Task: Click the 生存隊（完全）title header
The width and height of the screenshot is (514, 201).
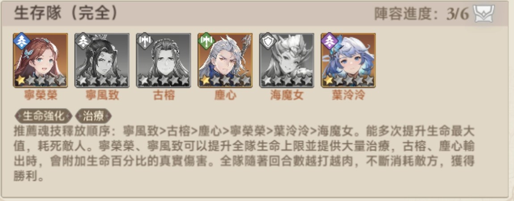Action: point(66,13)
